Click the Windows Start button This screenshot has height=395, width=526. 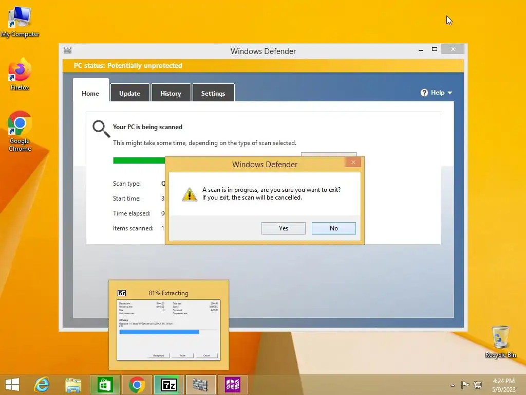pyautogui.click(x=12, y=385)
